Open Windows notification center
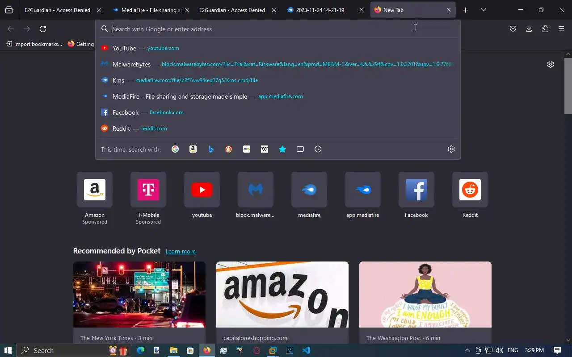The width and height of the screenshot is (572, 357). click(x=557, y=350)
